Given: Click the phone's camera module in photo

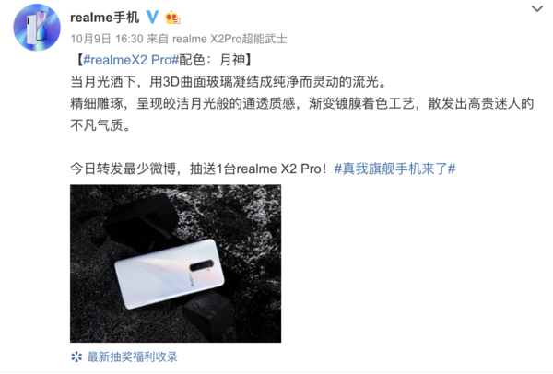Looking at the screenshot, I should click(202, 265).
